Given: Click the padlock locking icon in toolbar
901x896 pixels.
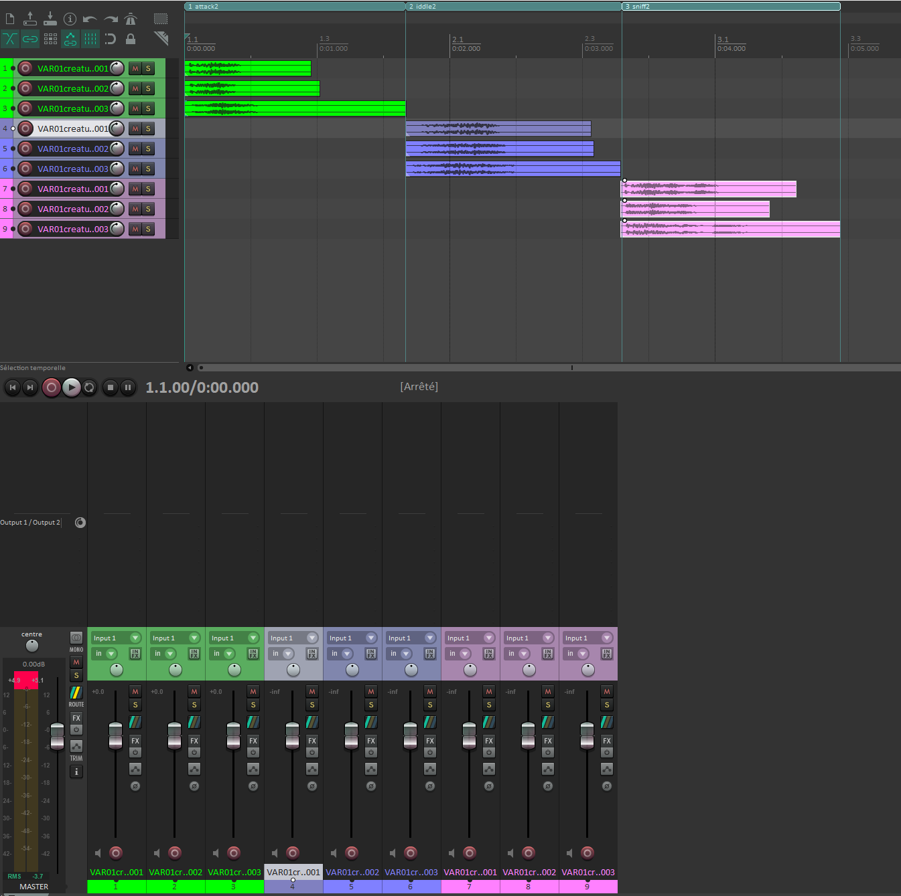Looking at the screenshot, I should point(131,39).
